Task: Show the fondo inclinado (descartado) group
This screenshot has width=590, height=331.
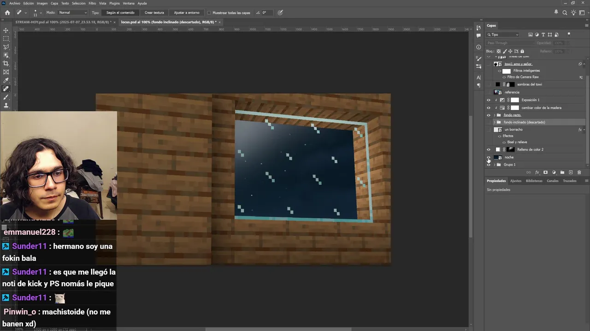Action: [489, 122]
